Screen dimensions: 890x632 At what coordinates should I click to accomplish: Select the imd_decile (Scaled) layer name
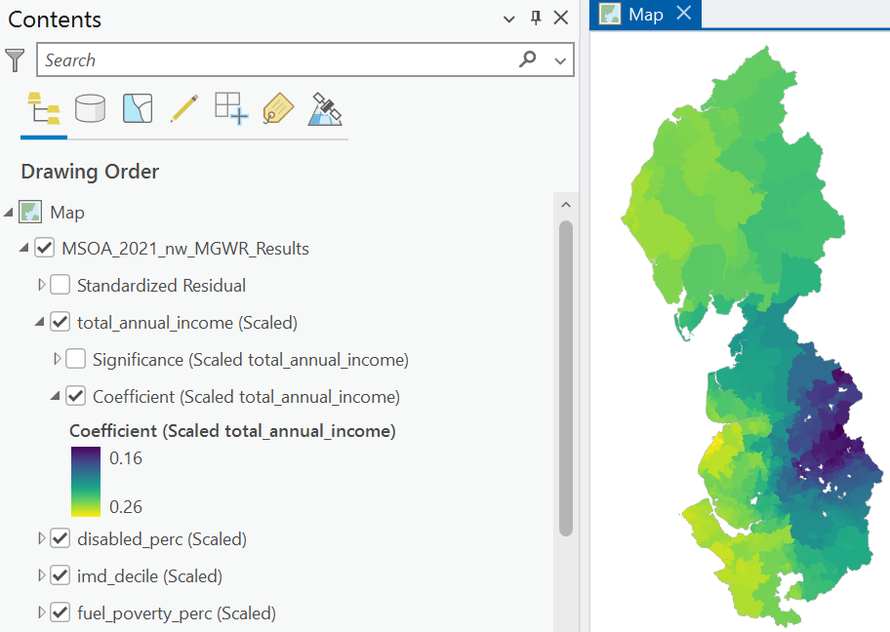point(150,575)
